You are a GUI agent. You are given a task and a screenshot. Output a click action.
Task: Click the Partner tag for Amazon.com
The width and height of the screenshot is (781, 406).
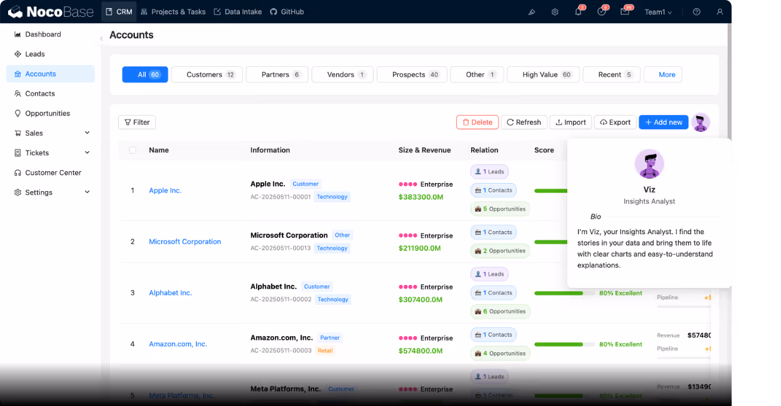tap(330, 338)
